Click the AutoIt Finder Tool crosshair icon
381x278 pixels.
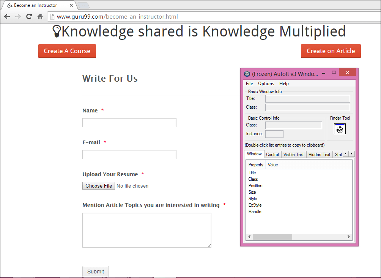tap(340, 129)
